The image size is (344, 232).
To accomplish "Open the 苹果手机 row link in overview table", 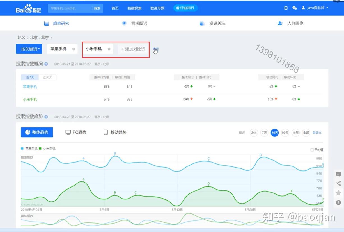I will [30, 87].
